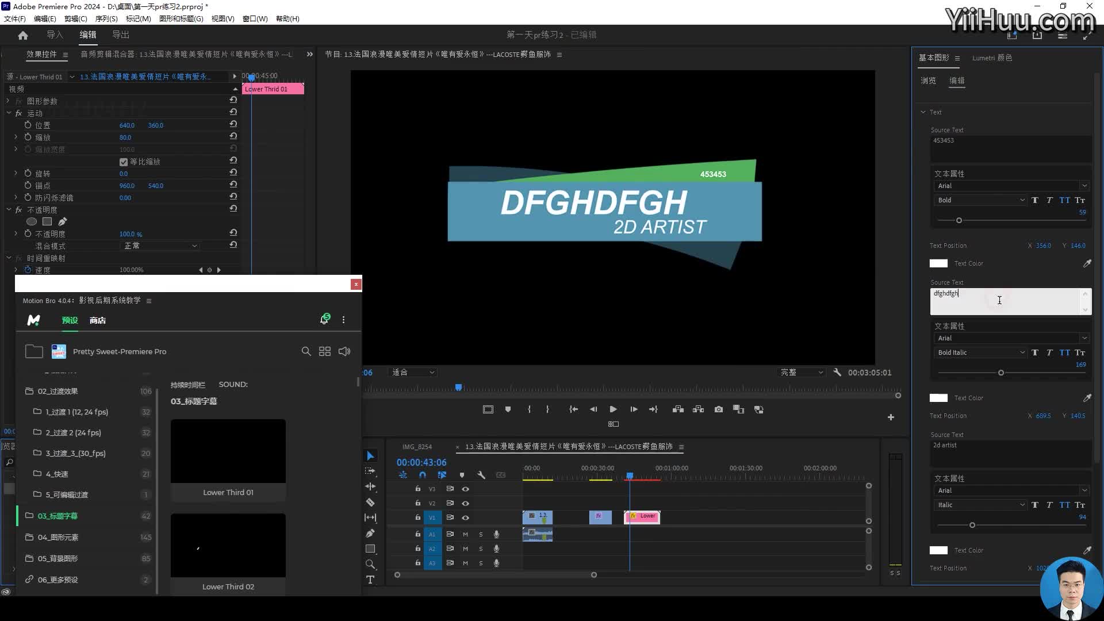Image resolution: width=1104 pixels, height=621 pixels.
Task: Select the Pen tool in tools panel
Action: pyautogui.click(x=370, y=533)
